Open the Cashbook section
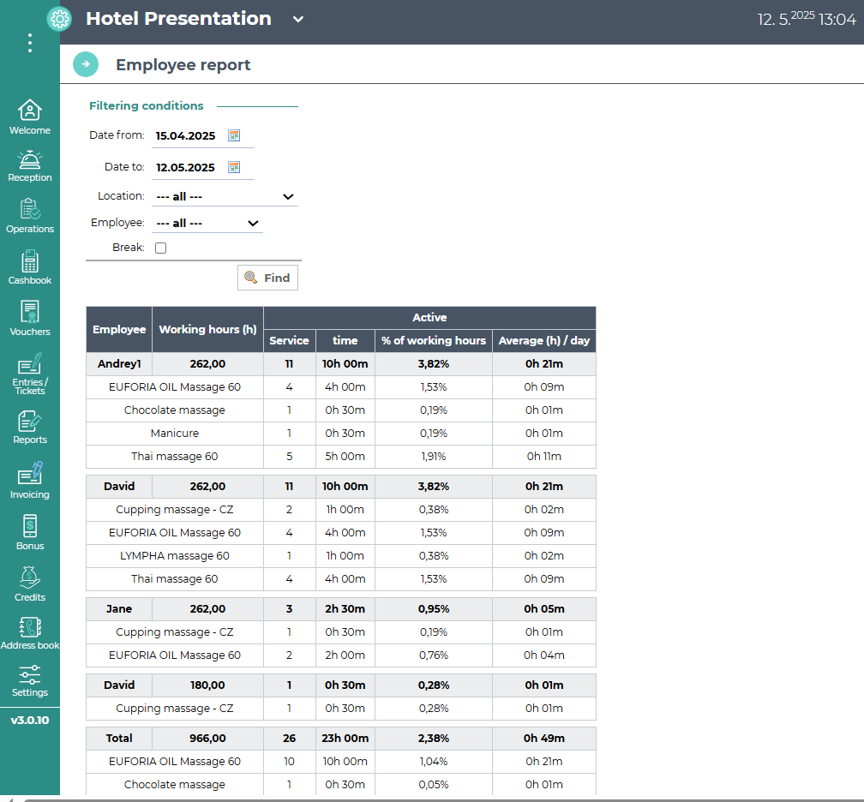864x802 pixels. 30,267
